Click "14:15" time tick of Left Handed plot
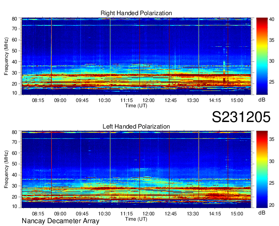Viewport: 279px width, 226px height. pyautogui.click(x=215, y=214)
